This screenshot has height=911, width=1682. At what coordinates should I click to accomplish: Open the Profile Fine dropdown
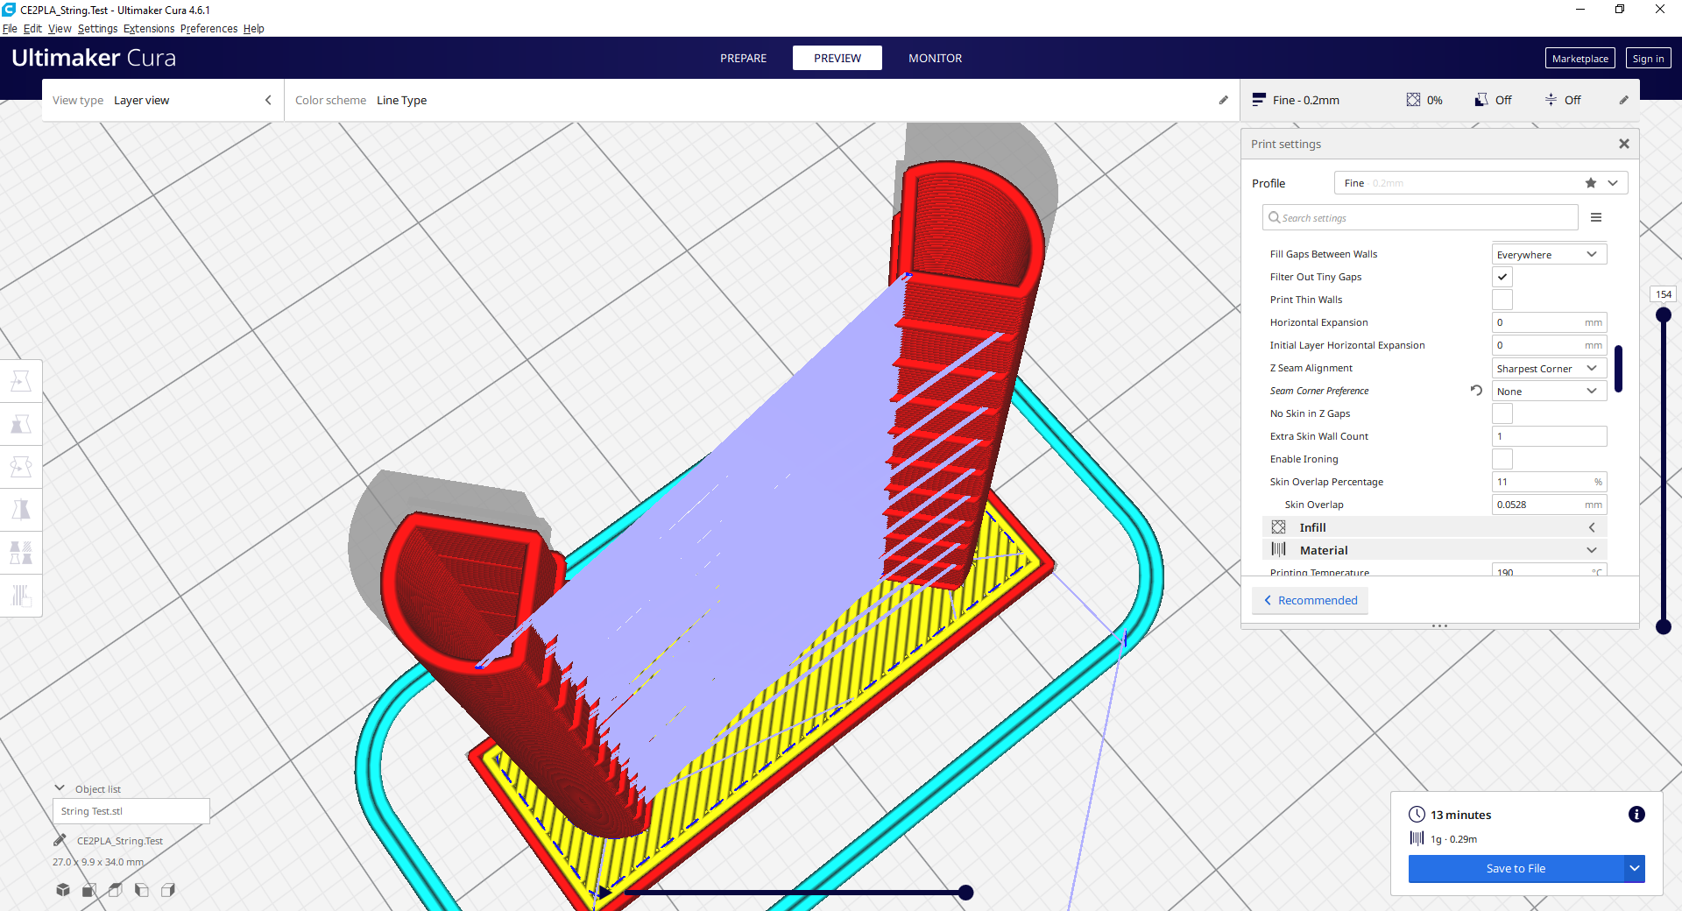pyautogui.click(x=1481, y=183)
